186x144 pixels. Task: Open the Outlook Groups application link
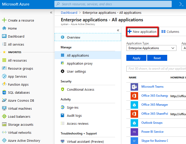pyautogui.click(x=152, y=123)
